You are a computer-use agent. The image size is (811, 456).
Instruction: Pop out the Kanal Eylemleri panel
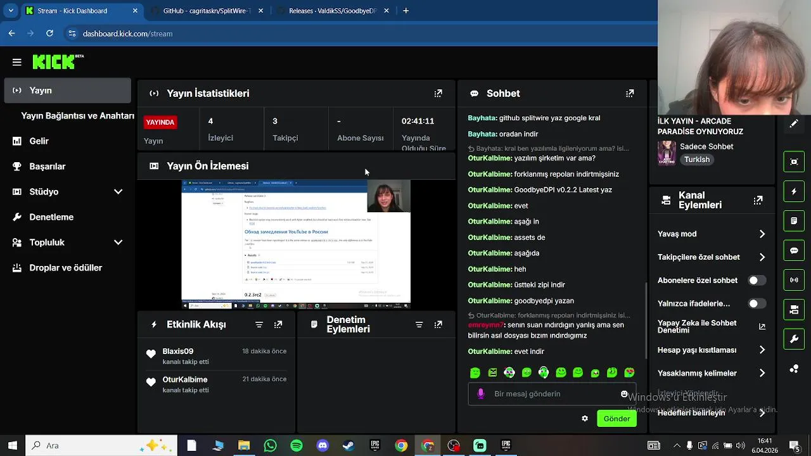tap(758, 200)
